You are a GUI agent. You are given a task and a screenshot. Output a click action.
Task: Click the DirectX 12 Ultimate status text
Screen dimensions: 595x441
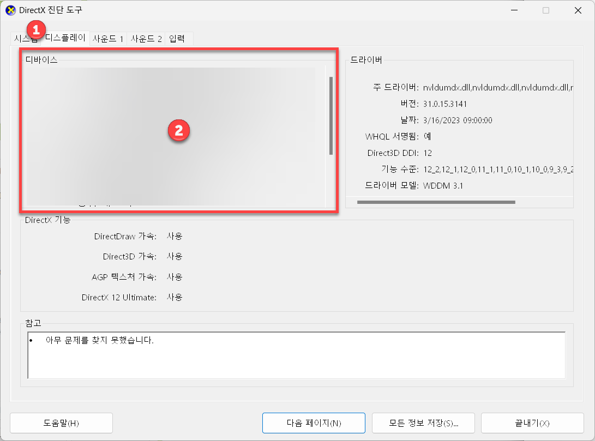click(x=175, y=297)
